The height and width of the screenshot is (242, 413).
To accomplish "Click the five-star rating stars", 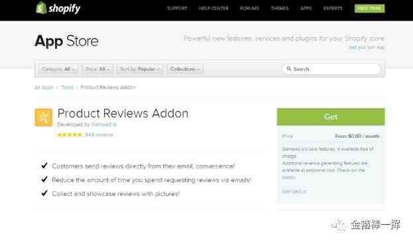I will pos(70,135).
